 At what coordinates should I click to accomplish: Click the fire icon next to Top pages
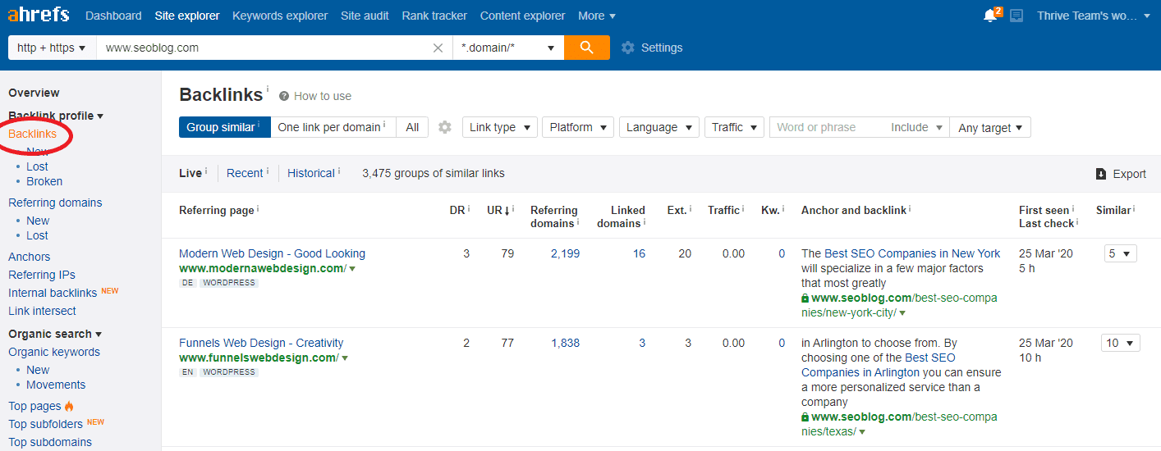coord(69,406)
